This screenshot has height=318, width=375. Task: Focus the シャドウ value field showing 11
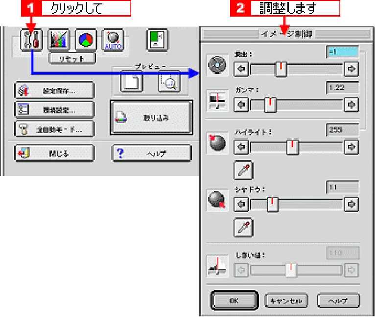point(343,187)
